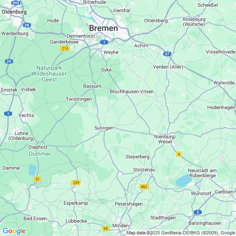
Task: Click the yellow B51 road shield
Action: coord(37,179)
